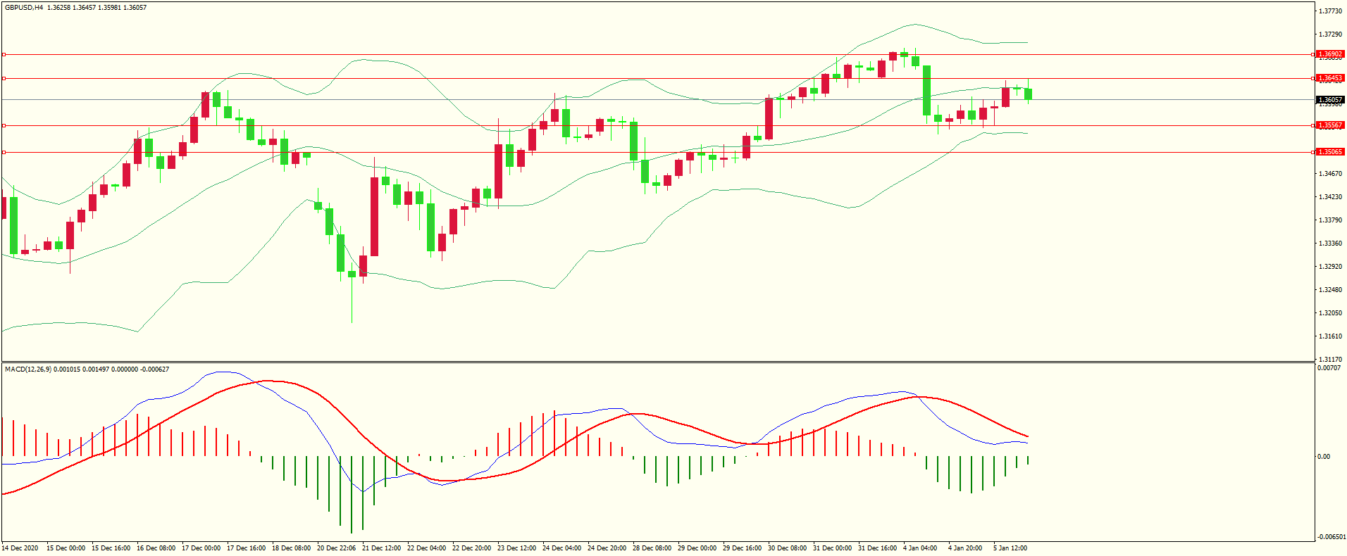Click the 28 Dec 08:00 time label
This screenshot has width=1347, height=556.
pos(652,548)
